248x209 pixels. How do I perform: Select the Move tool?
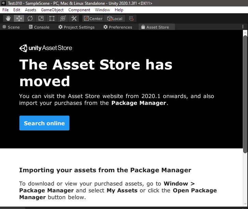19,18
